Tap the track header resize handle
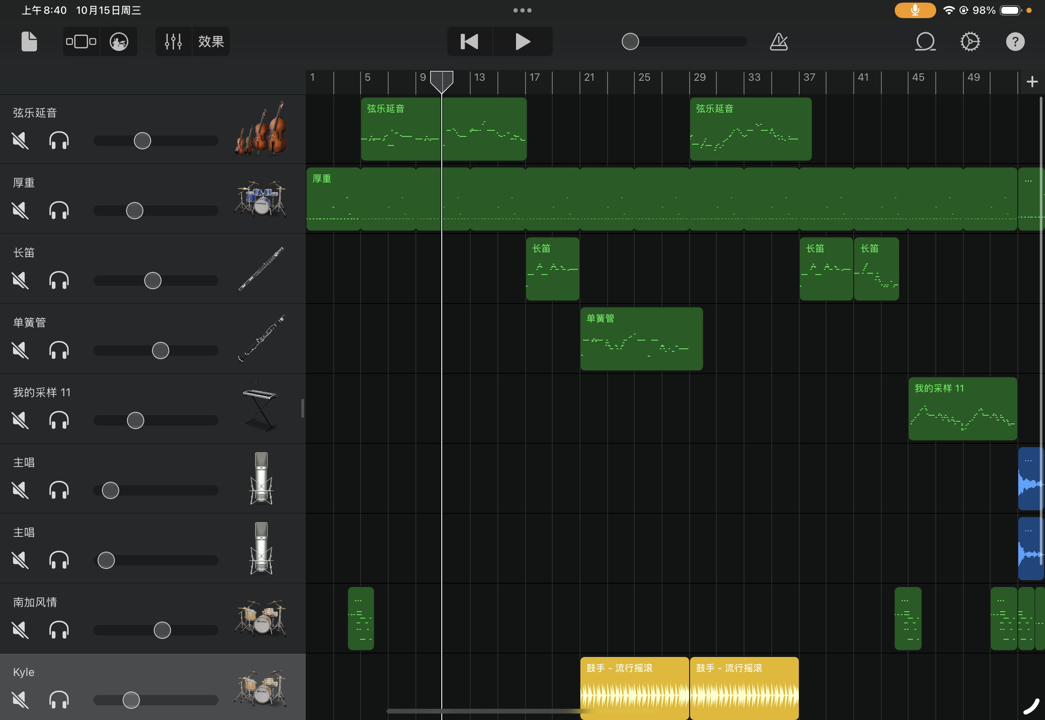 click(x=302, y=409)
